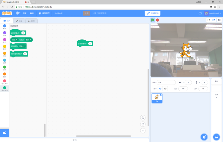The image size is (223, 142).
Task: Select the magenta Sound block category
Action: (4, 40)
